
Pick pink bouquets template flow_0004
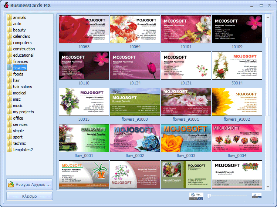pyautogui.click(x=237, y=138)
